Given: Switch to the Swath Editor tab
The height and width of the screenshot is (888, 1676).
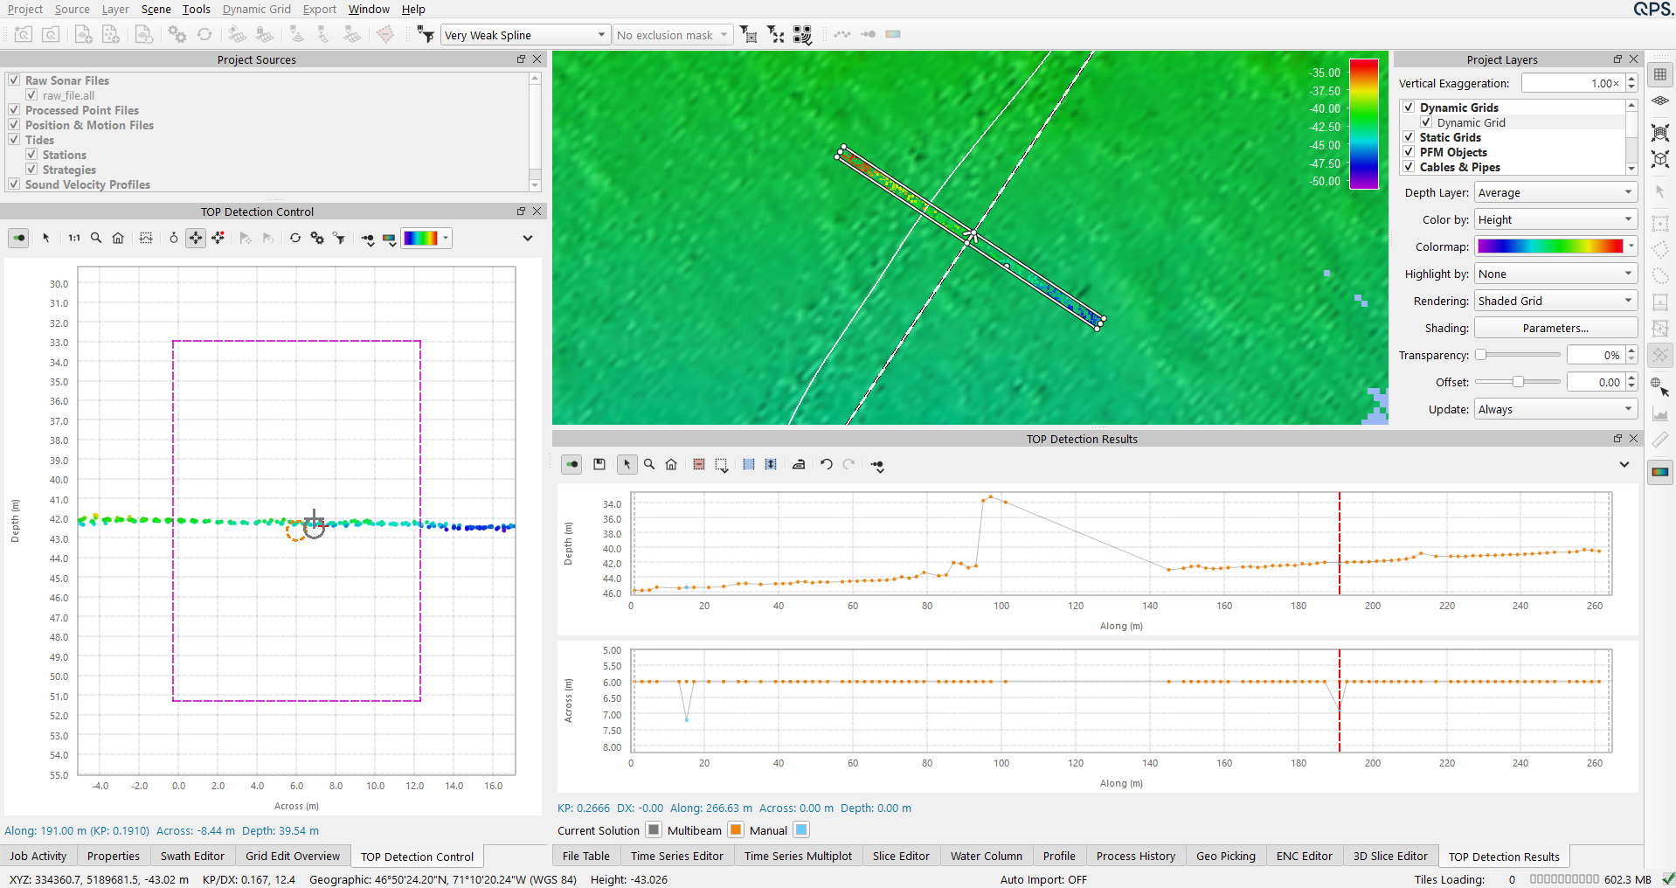Looking at the screenshot, I should (192, 857).
